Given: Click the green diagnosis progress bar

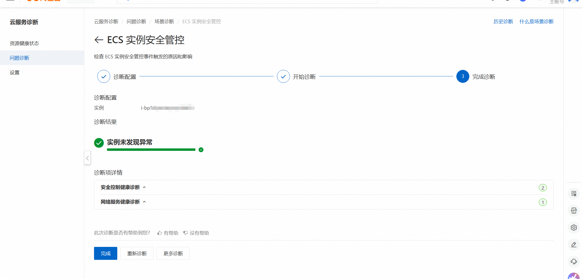Looking at the screenshot, I should point(151,150).
